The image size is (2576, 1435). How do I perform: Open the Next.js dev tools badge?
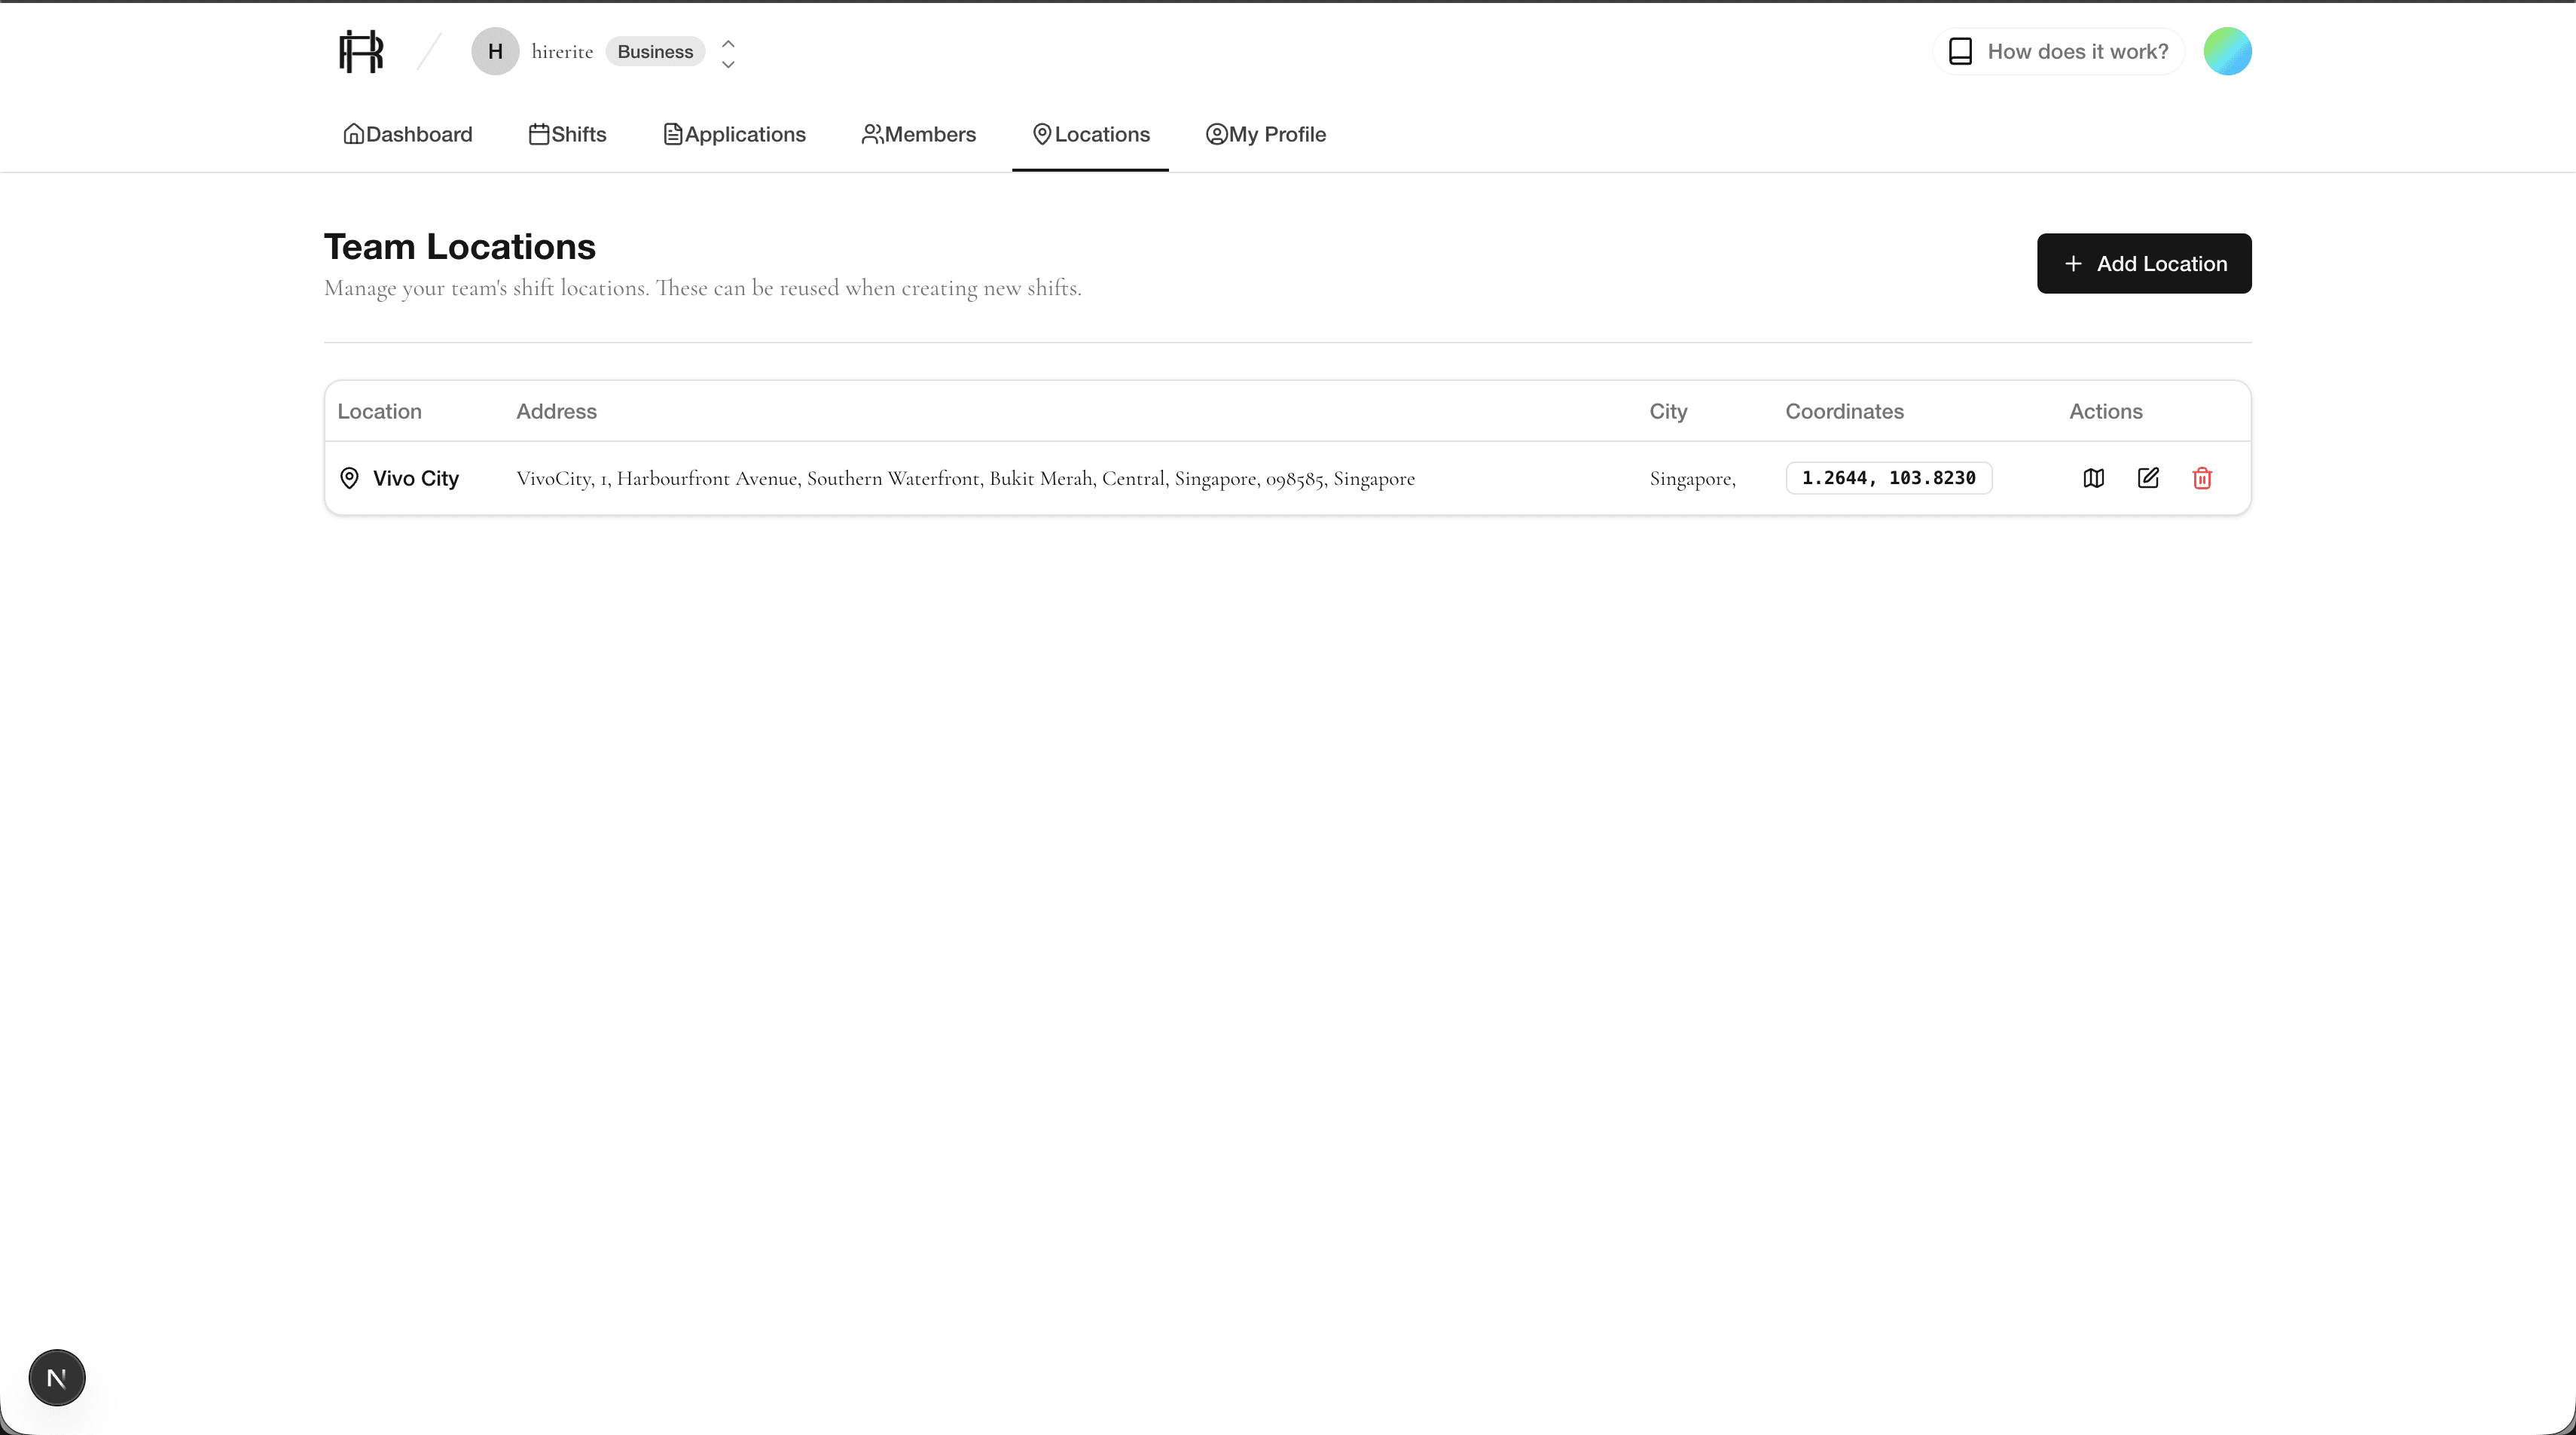coord(57,1378)
